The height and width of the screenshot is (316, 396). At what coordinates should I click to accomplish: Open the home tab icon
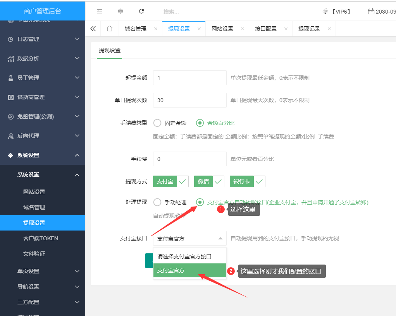[x=110, y=29]
